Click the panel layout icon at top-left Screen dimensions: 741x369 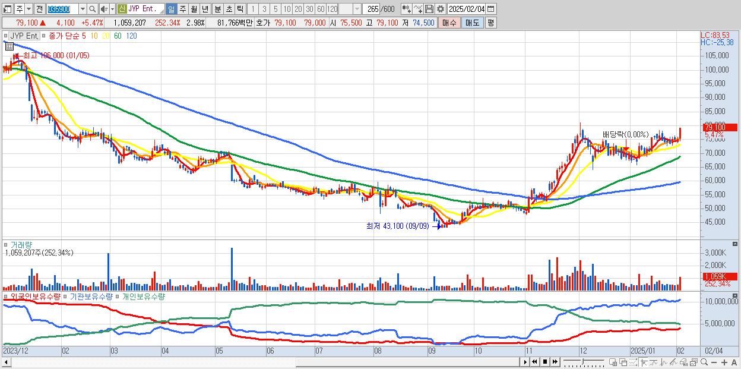pos(7,9)
